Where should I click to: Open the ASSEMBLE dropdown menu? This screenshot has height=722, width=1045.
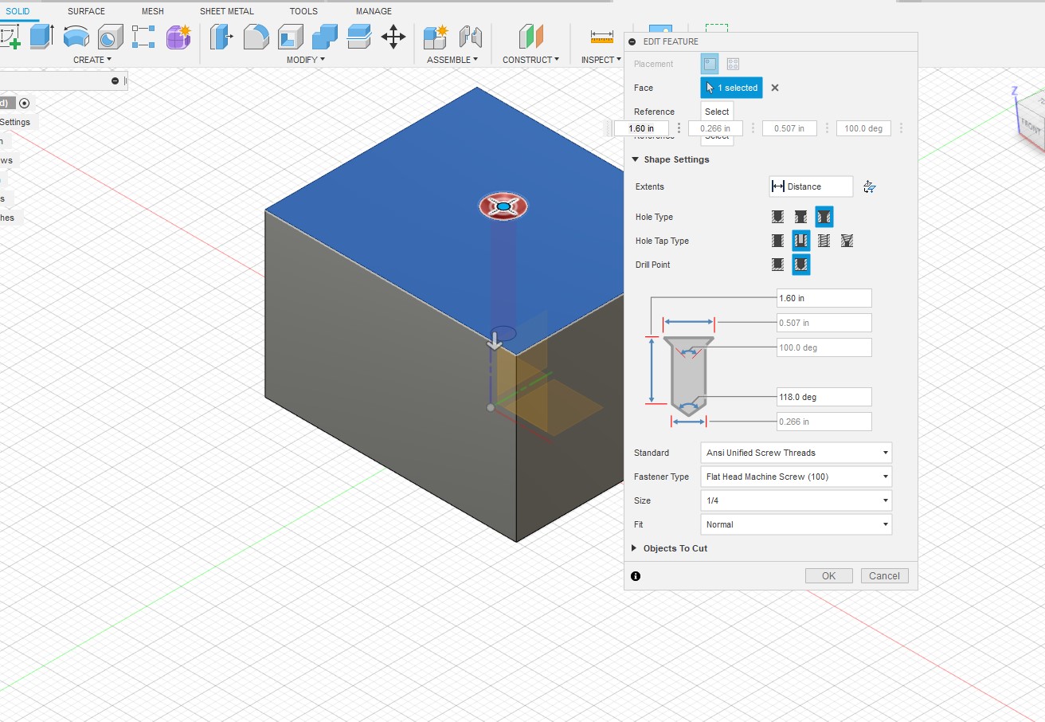(452, 60)
